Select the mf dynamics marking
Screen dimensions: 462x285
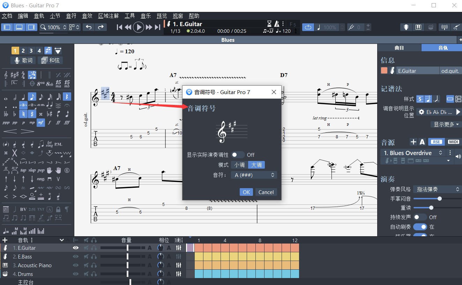click(x=41, y=123)
